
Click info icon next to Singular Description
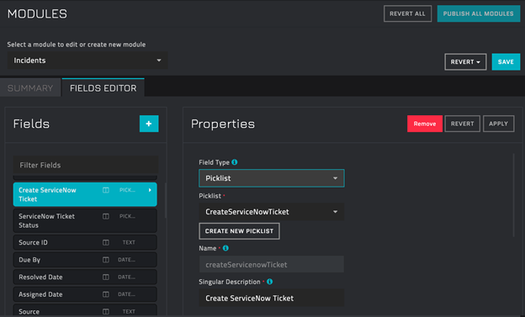point(269,282)
